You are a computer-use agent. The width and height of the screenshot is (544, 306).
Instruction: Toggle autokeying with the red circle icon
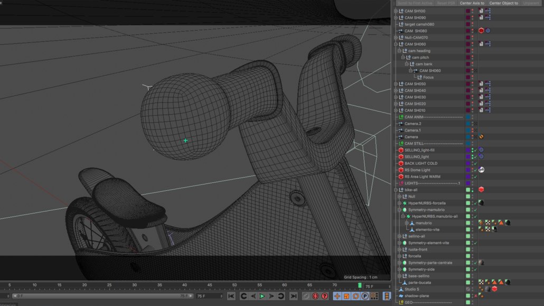(x=315, y=296)
